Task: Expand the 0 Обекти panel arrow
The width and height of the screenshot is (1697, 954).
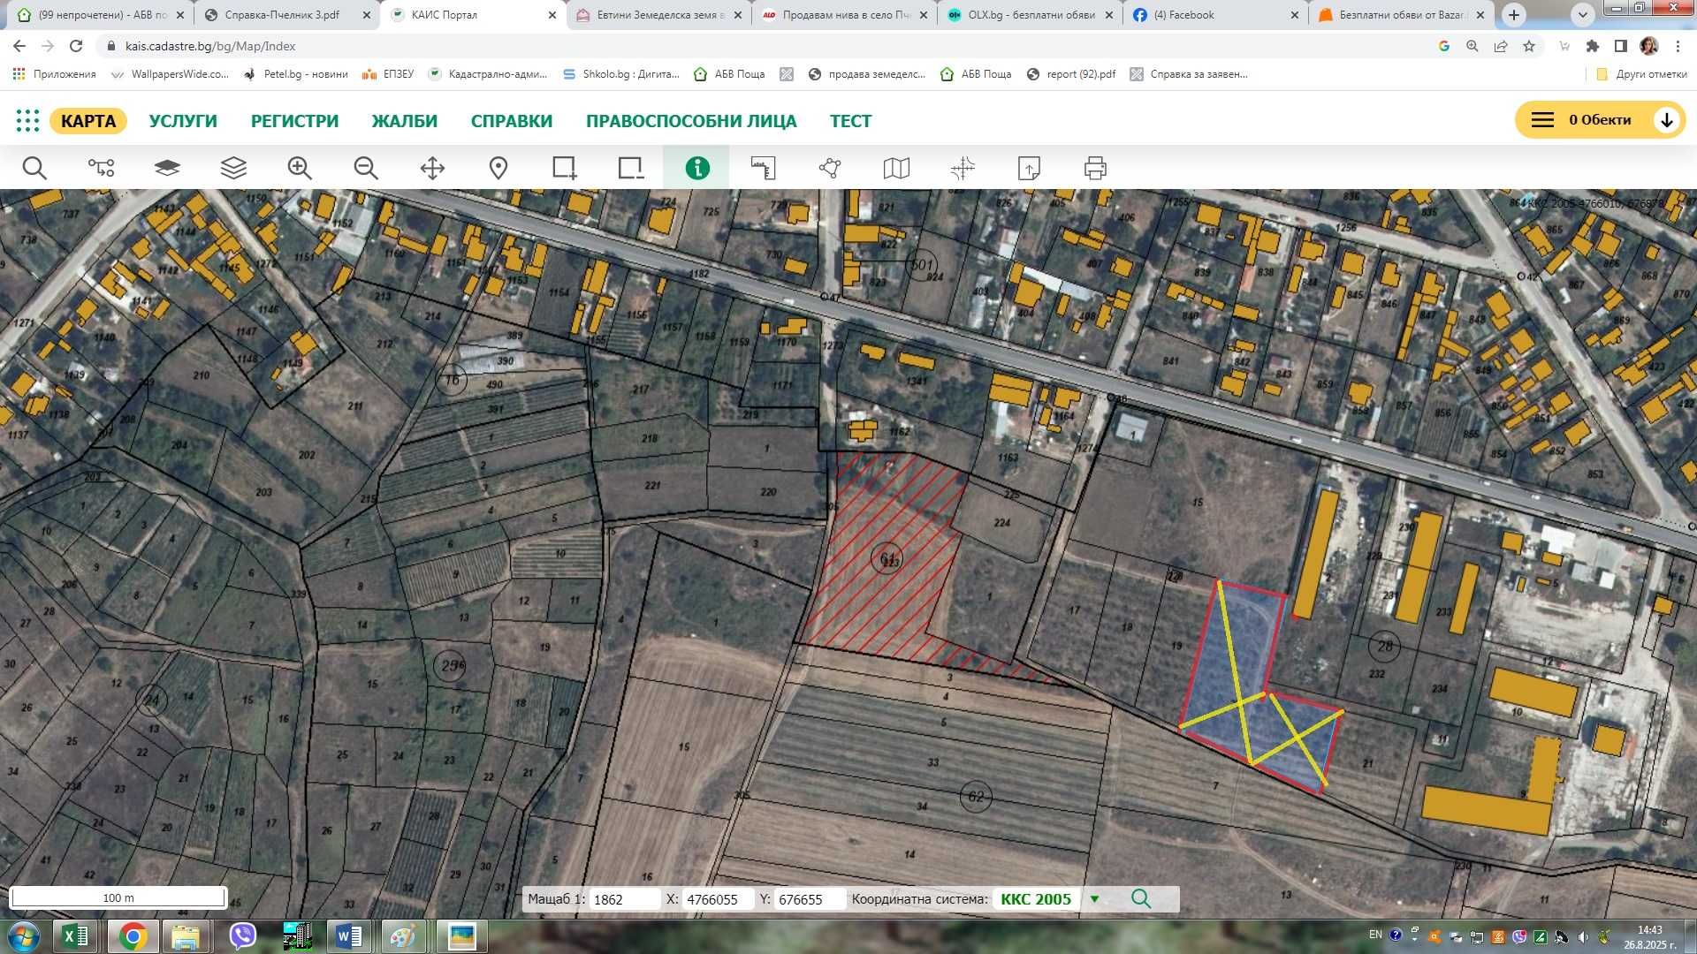Action: [x=1666, y=120]
